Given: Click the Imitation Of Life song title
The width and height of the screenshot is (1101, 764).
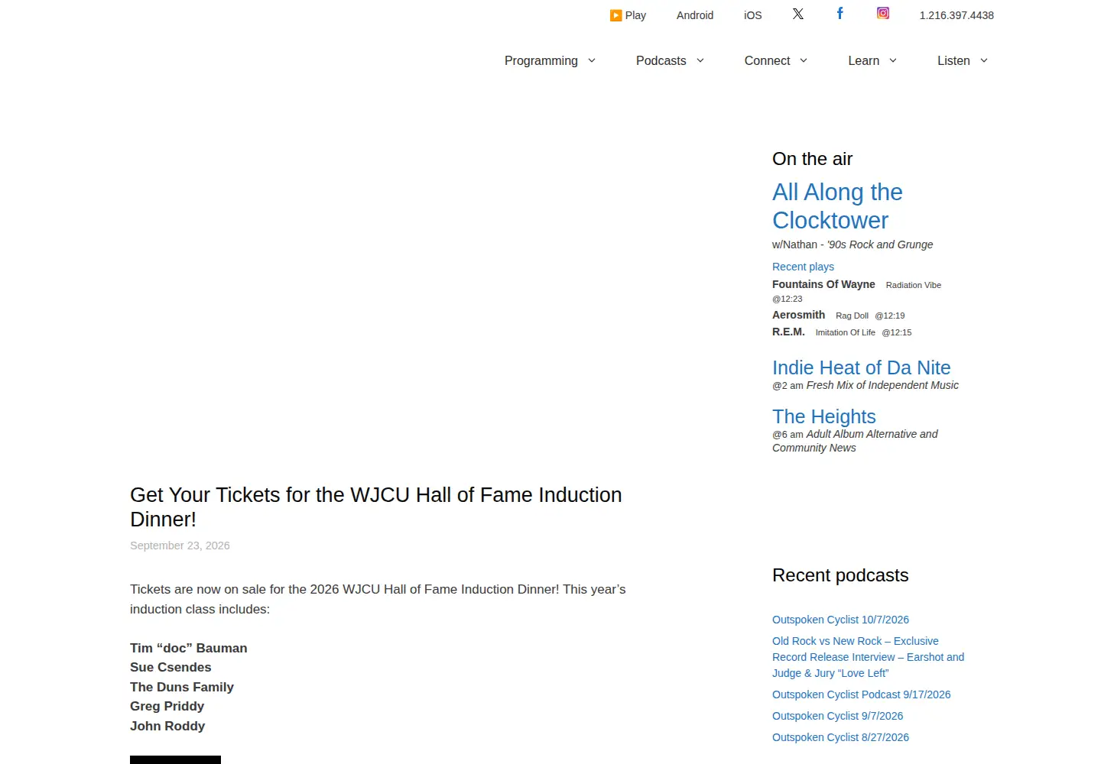Looking at the screenshot, I should [846, 332].
